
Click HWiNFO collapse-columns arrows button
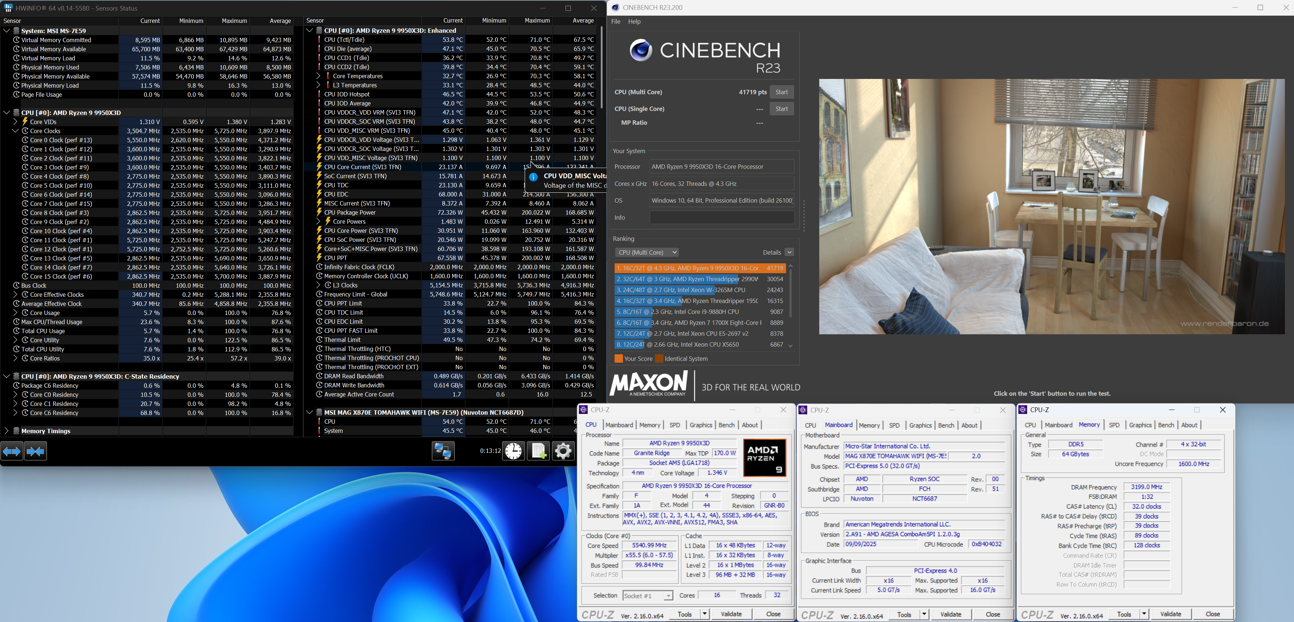35,451
